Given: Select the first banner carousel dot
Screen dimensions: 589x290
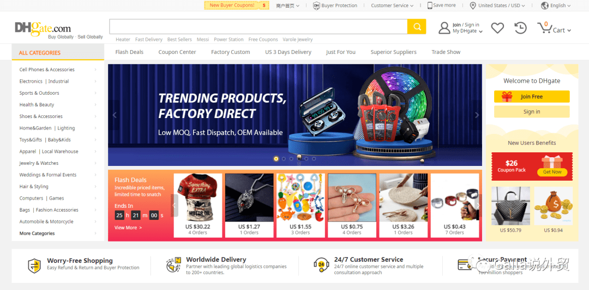Looking at the screenshot, I should click(276, 158).
